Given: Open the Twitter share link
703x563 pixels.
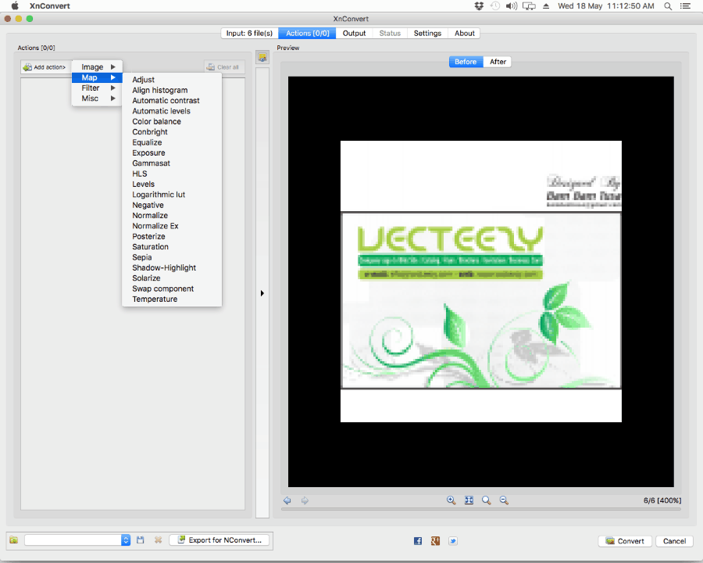Looking at the screenshot, I should coord(453,541).
